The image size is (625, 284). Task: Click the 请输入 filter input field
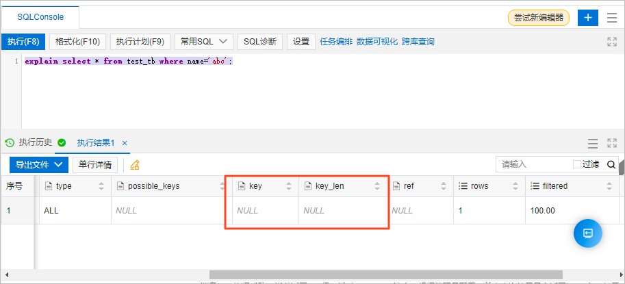coord(533,164)
